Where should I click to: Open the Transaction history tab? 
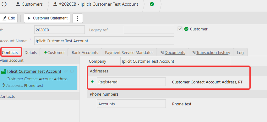(211, 52)
